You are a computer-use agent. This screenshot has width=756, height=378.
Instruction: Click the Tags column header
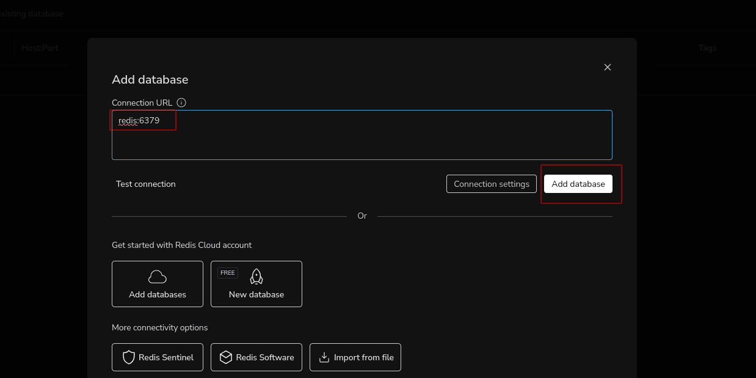(x=707, y=48)
